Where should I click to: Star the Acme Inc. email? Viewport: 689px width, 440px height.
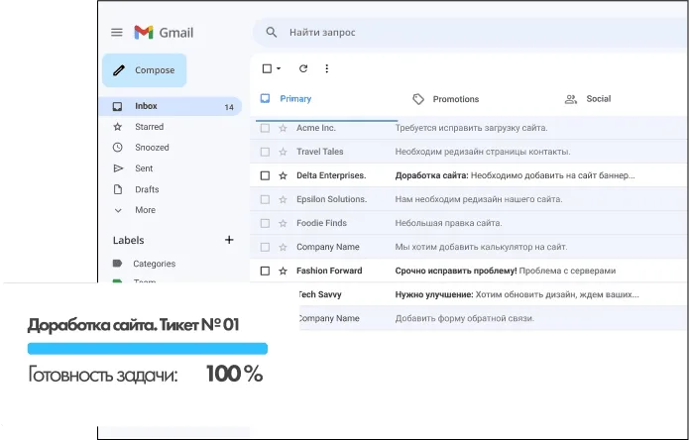pos(283,128)
